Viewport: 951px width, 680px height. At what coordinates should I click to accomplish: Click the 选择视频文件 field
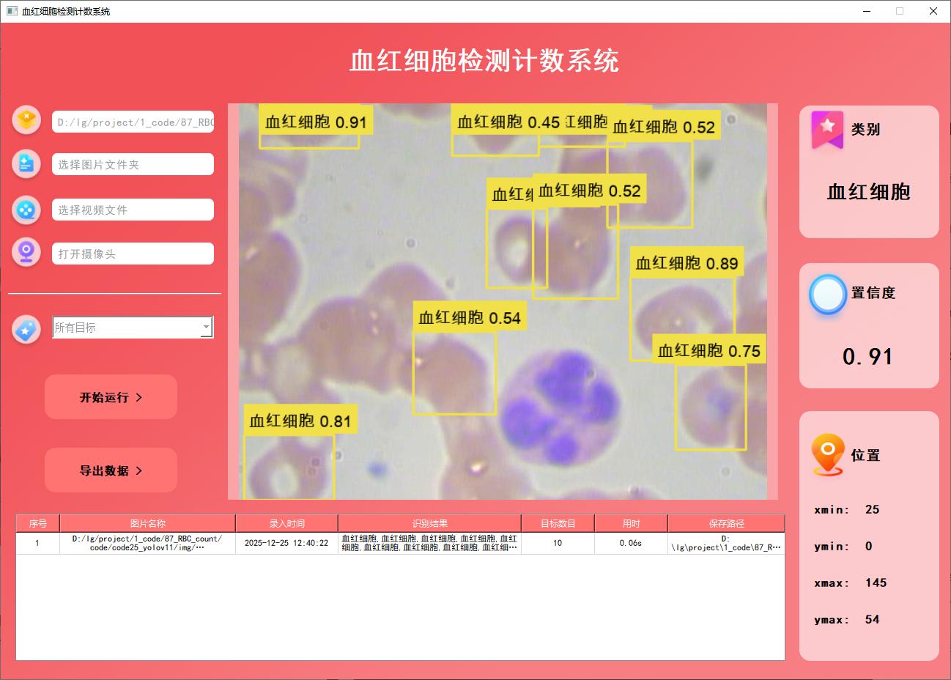133,210
